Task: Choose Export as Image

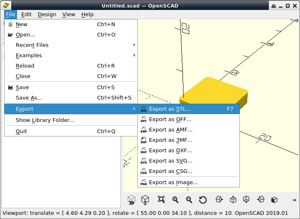Action: click(x=188, y=182)
